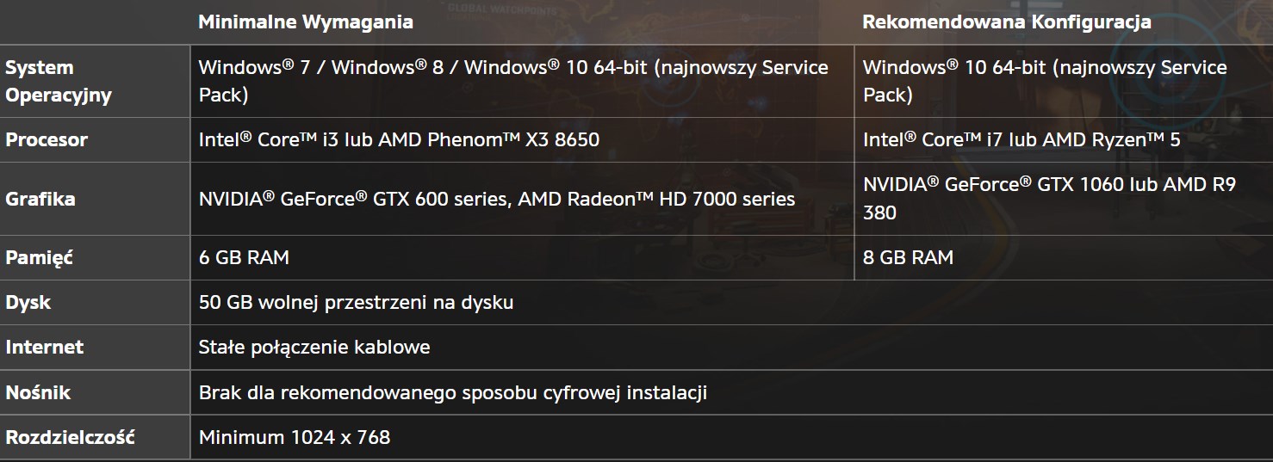The height and width of the screenshot is (462, 1273).
Task: Click the Minimalne Wymagania column header
Action: (x=306, y=22)
